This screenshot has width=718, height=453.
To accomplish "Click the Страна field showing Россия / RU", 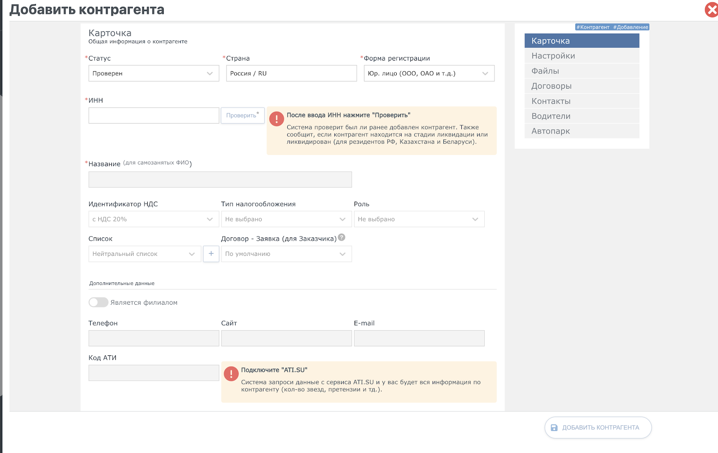I will click(291, 73).
